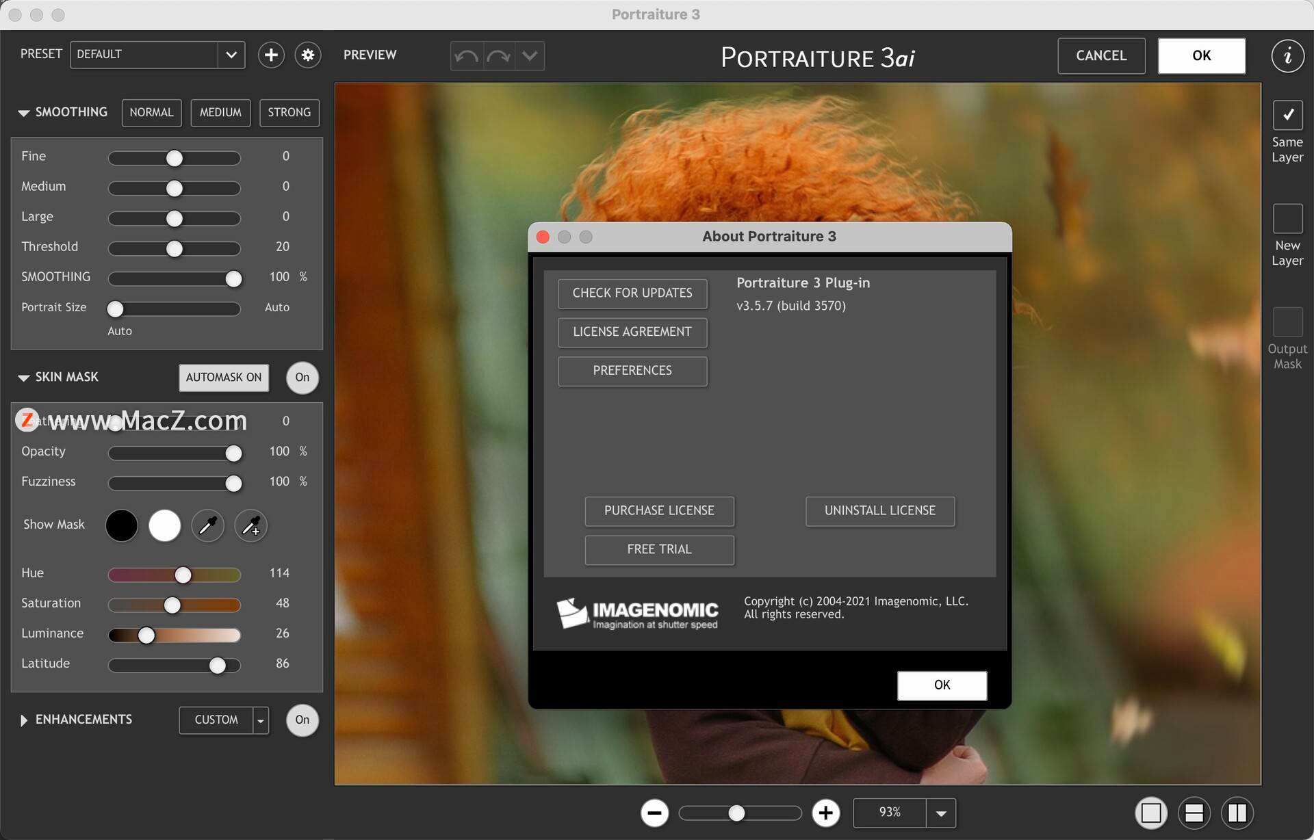The width and height of the screenshot is (1314, 840).
Task: Switch to single preview view
Action: pos(1151,813)
